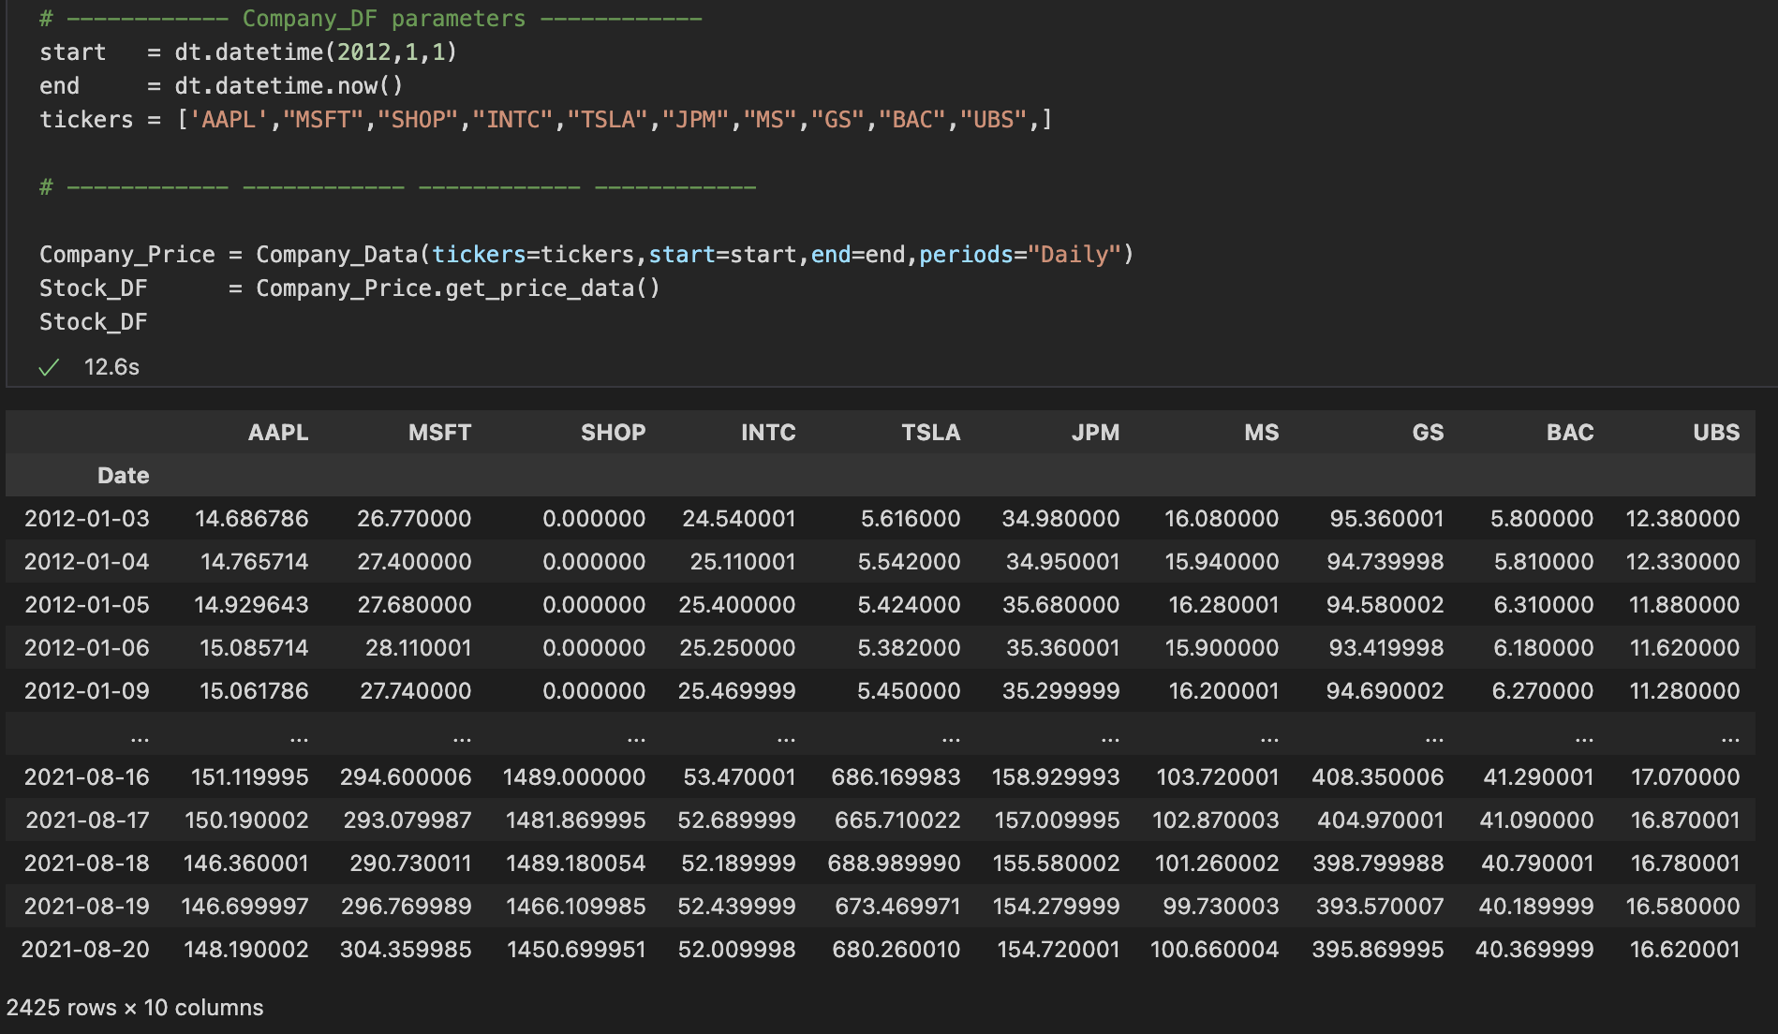Click the TSLA value 686.169983
This screenshot has height=1034, width=1778.
click(896, 777)
